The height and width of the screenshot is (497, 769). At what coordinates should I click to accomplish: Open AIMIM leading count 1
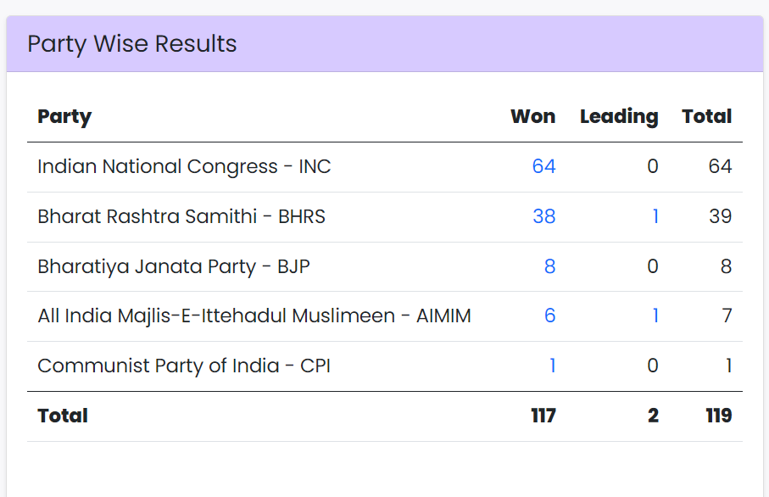click(655, 316)
